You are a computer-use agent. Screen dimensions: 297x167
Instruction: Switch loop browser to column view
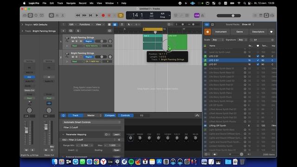tap(213, 25)
